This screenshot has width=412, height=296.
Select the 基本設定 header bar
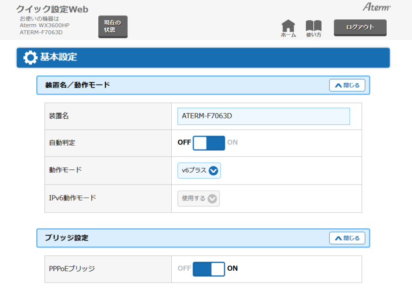[204, 57]
